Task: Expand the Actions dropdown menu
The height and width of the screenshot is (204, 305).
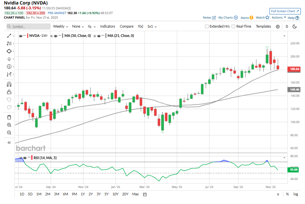Action: [279, 18]
